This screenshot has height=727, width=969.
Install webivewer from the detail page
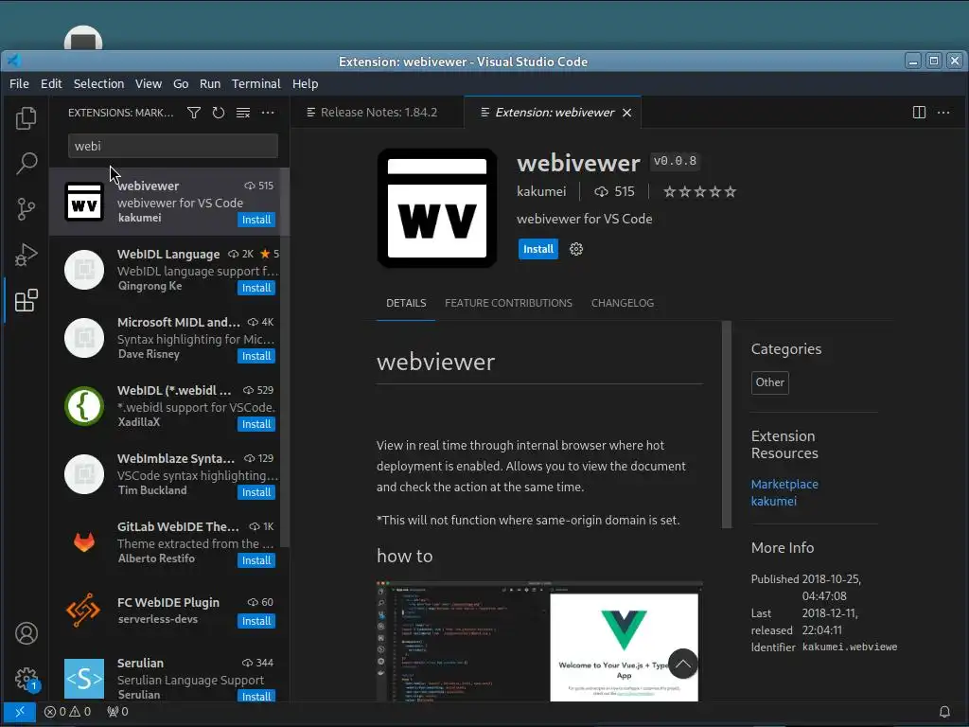pos(538,249)
